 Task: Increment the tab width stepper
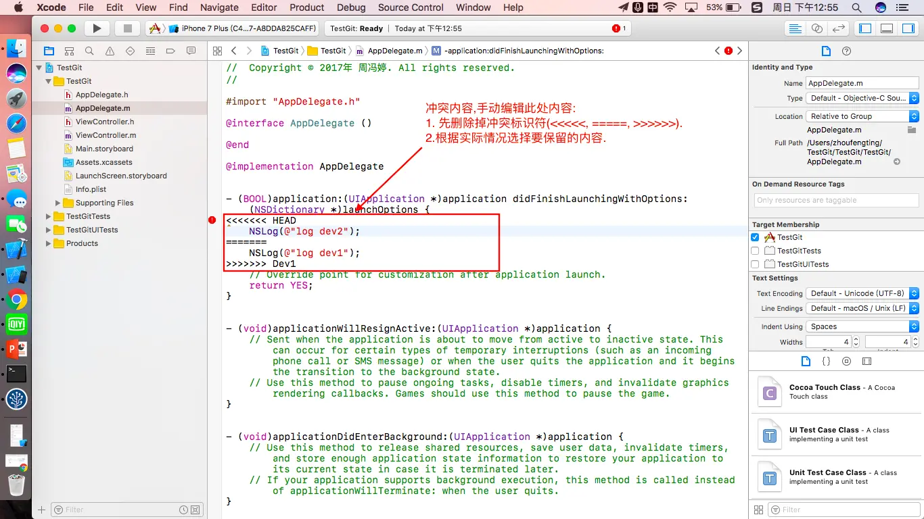(x=856, y=339)
